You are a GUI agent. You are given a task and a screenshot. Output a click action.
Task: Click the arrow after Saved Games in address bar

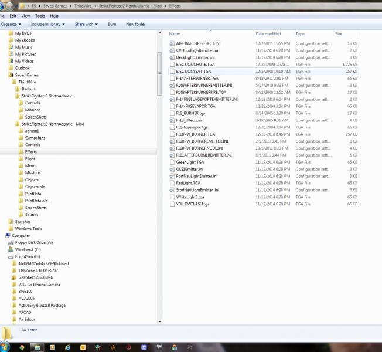point(70,6)
